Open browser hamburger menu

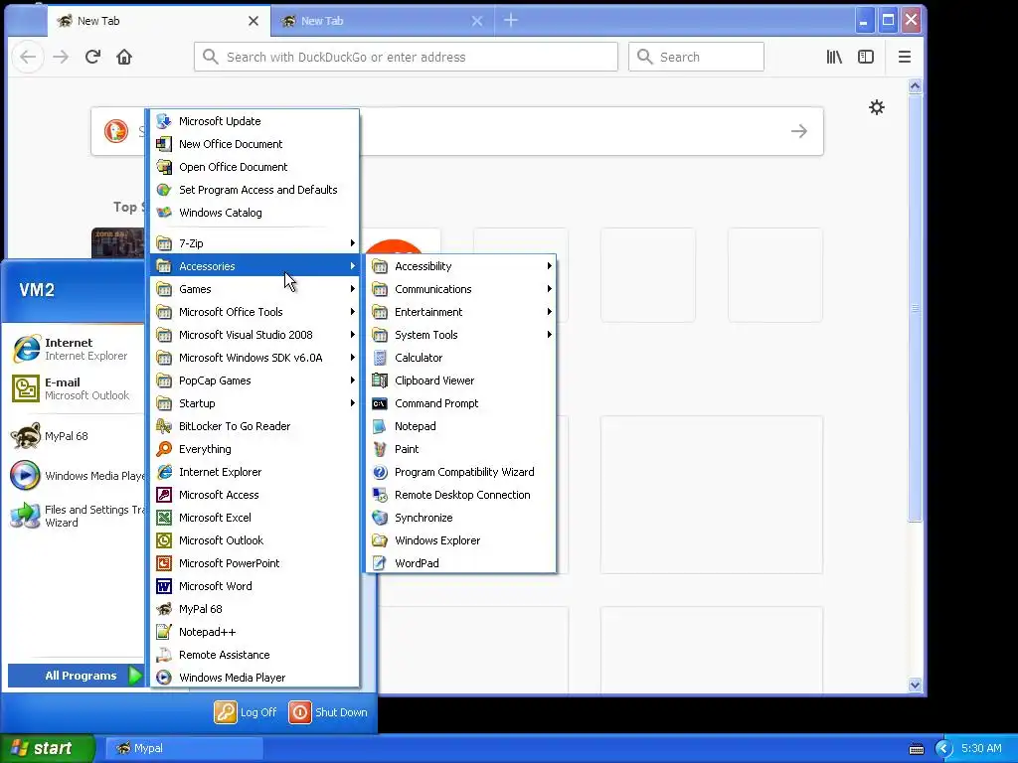[x=905, y=57]
